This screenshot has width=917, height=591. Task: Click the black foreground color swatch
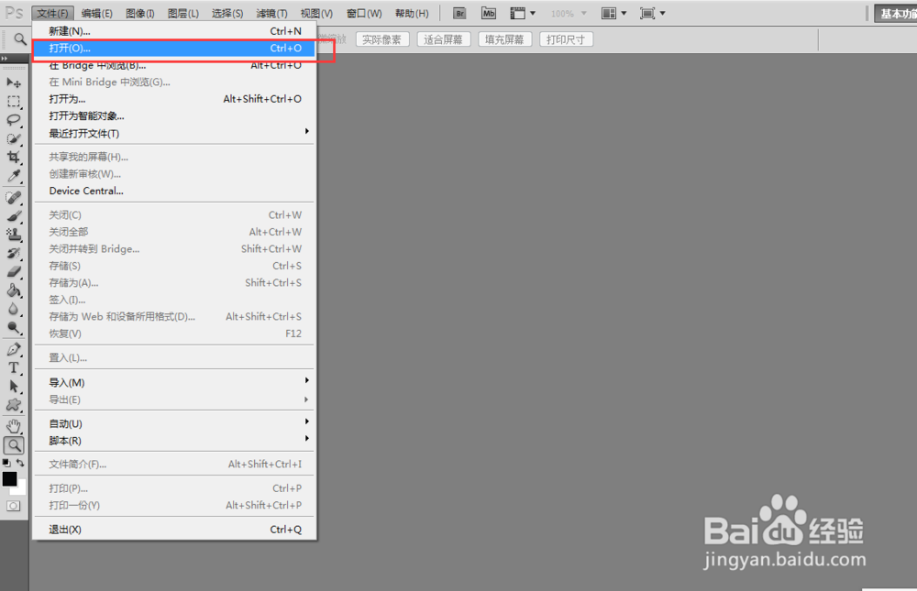click(9, 479)
